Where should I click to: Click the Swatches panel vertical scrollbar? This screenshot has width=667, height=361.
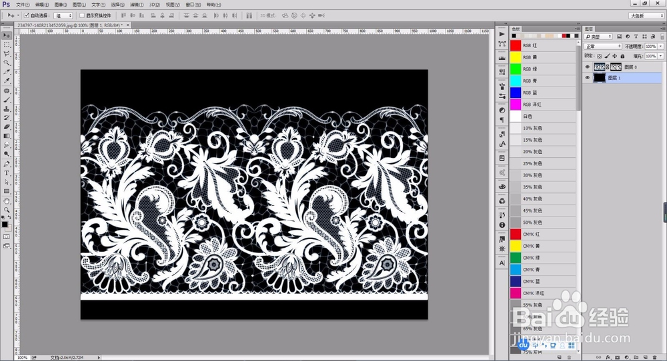578,78
